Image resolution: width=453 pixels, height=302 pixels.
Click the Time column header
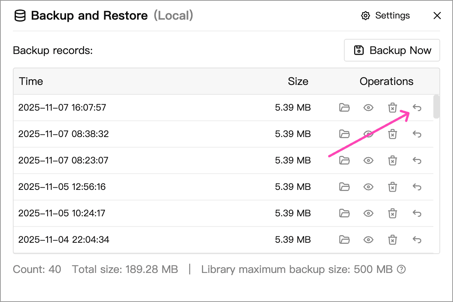[x=31, y=82]
